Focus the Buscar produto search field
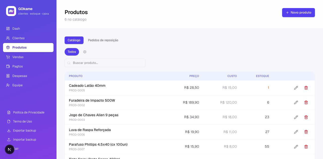This screenshot has width=323, height=159. (105, 63)
